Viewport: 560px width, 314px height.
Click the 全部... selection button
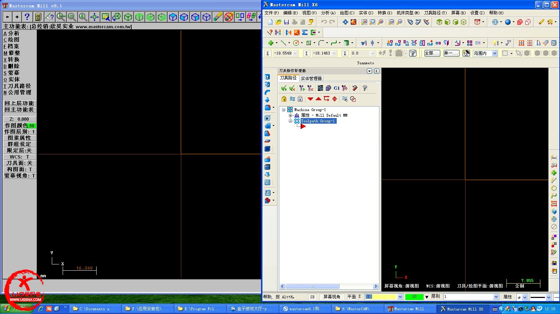(x=432, y=53)
